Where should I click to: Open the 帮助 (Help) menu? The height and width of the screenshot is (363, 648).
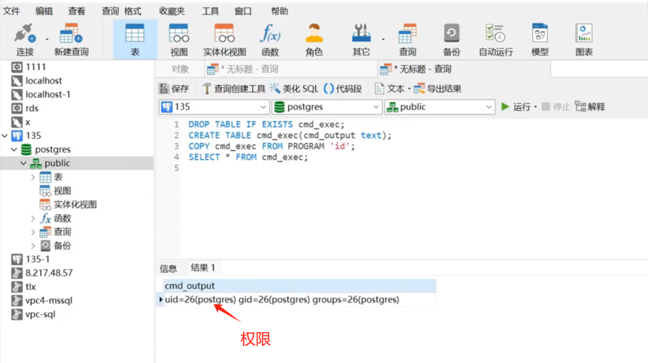[279, 11]
